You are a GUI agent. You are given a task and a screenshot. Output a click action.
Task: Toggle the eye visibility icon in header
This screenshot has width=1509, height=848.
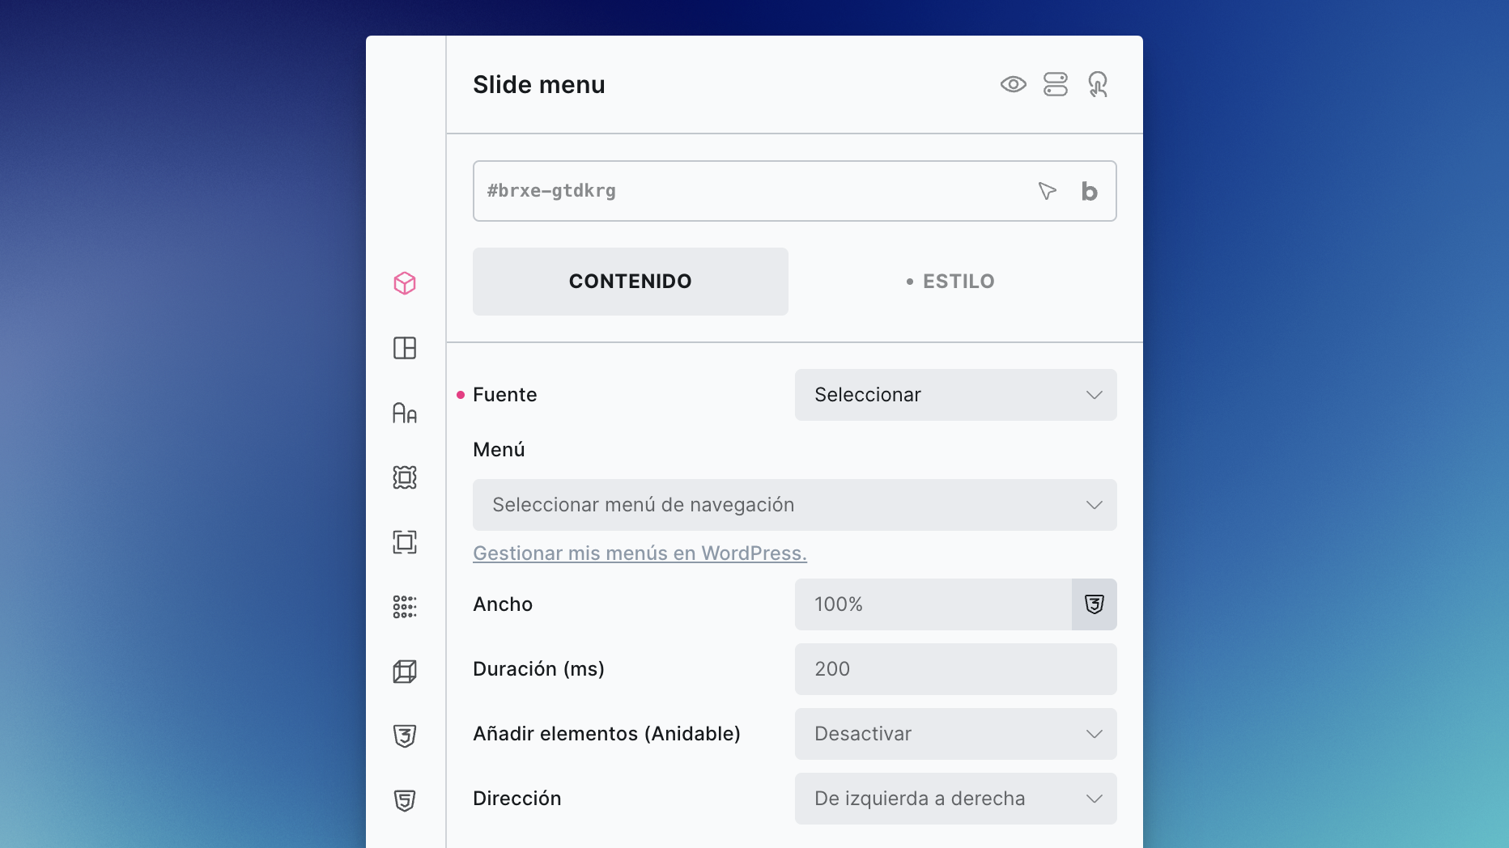(1013, 84)
